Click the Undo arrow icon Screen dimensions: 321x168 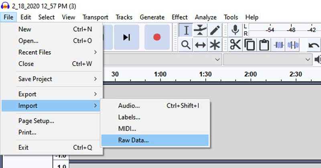(313, 45)
